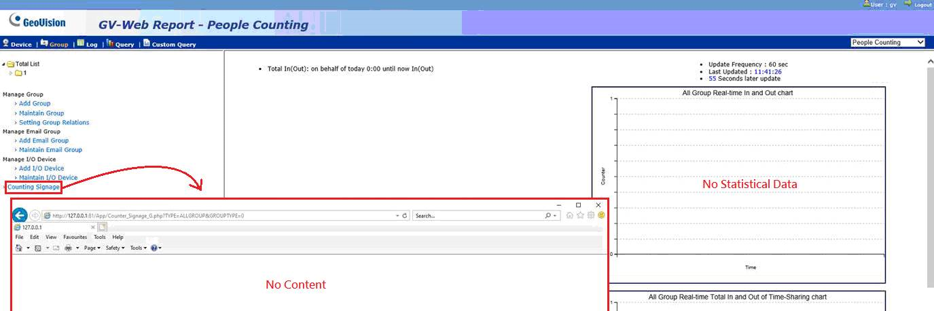Click the command bar Home icon

[x=19, y=248]
